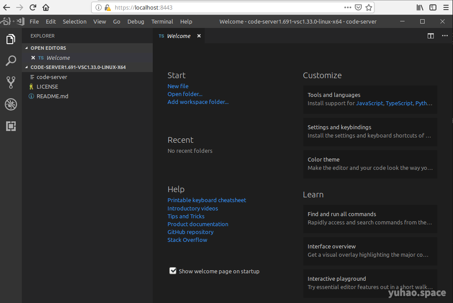453x303 pixels.
Task: Open the Source Control view icon
Action: click(x=11, y=82)
